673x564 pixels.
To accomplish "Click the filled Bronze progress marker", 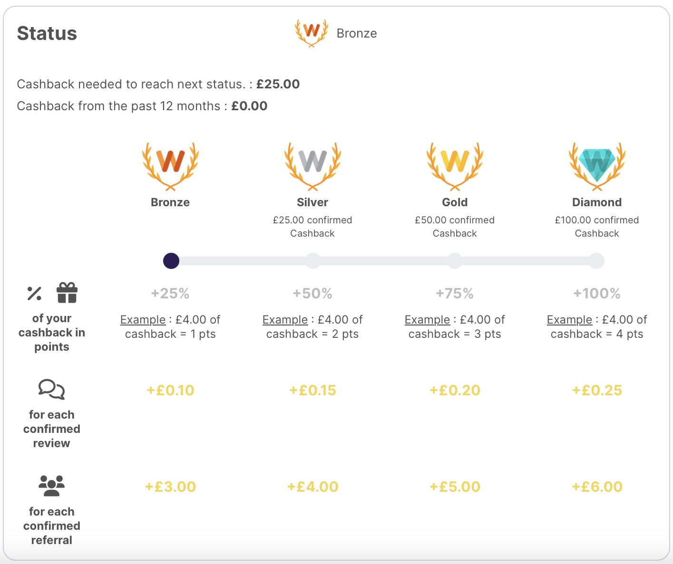I will click(x=171, y=261).
